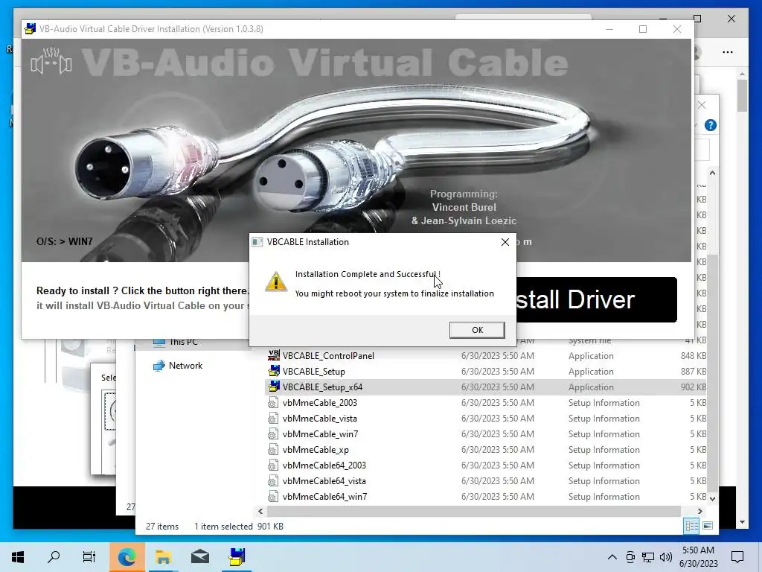The image size is (762, 572).
Task: Click the VB-Audio installer title bar icon
Action: point(30,29)
